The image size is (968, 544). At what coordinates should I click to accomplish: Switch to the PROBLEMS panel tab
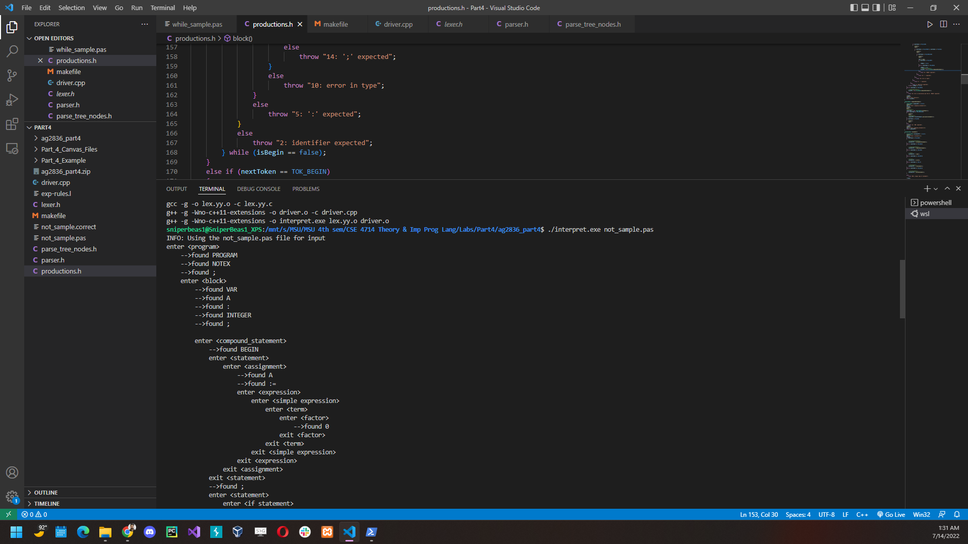(306, 189)
